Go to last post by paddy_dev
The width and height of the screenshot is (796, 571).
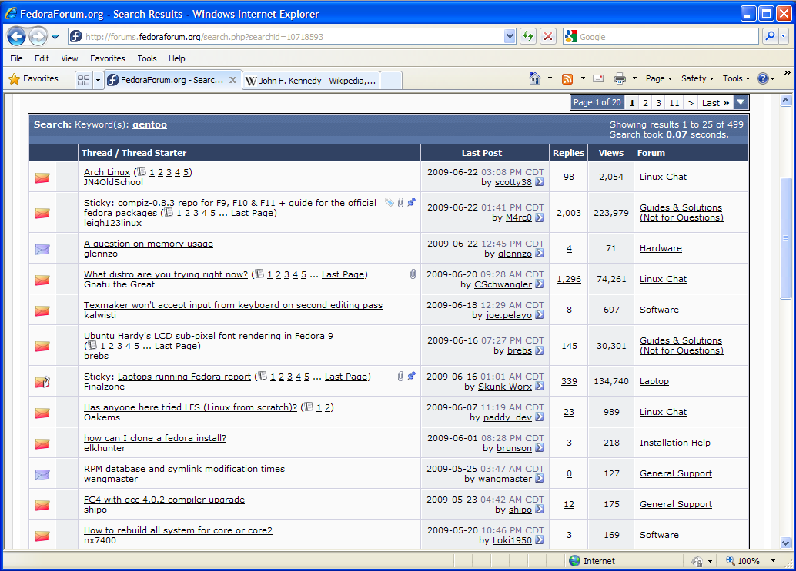[540, 417]
